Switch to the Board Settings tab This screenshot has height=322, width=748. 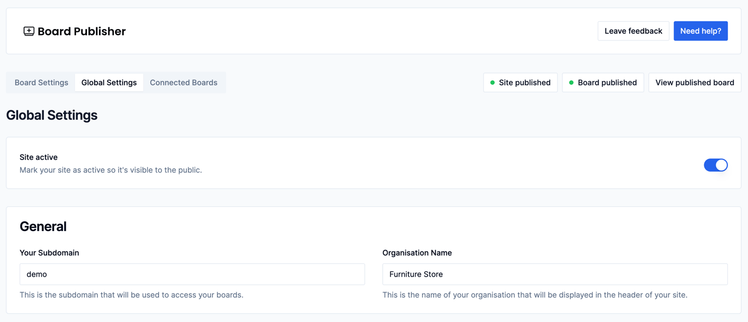click(41, 82)
